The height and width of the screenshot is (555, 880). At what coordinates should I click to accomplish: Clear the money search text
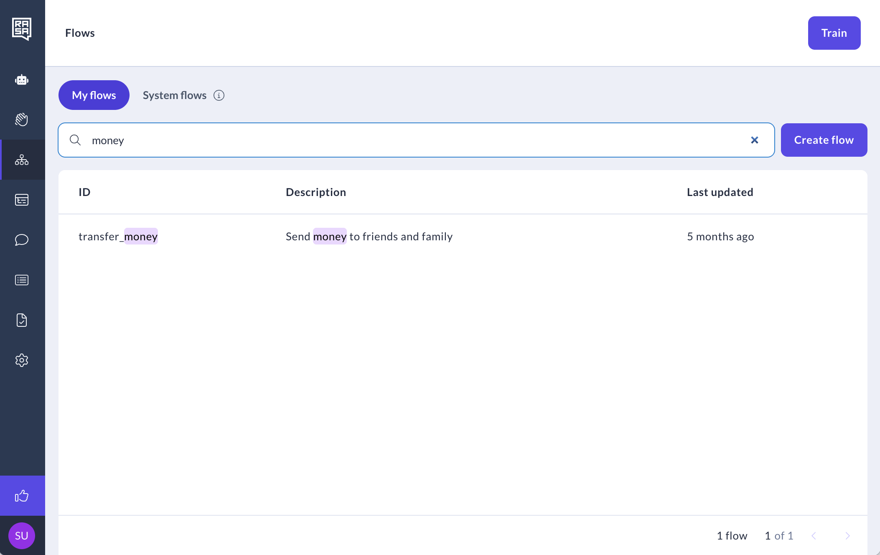[x=754, y=140]
